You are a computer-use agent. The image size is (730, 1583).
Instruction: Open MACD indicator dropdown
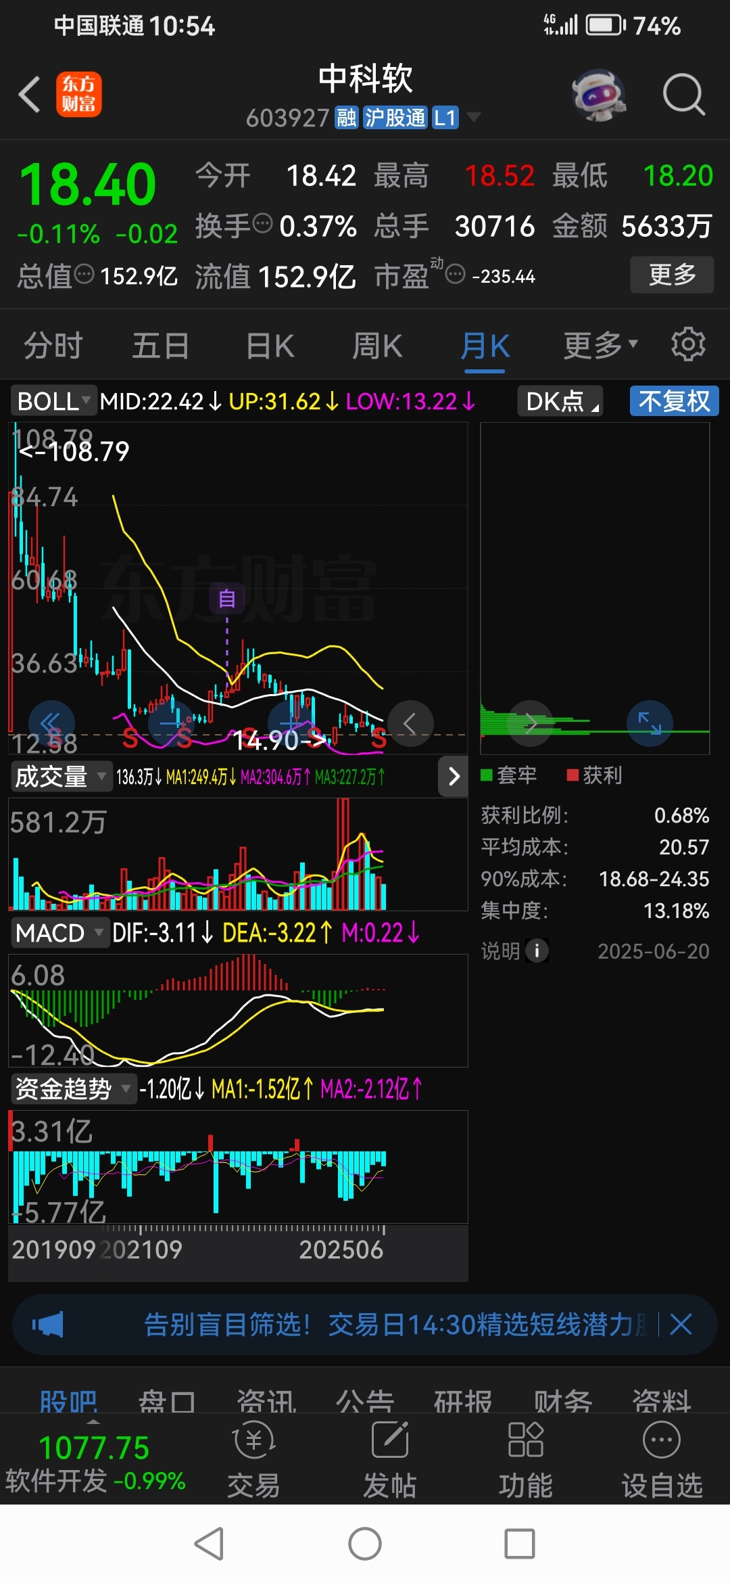coord(60,933)
